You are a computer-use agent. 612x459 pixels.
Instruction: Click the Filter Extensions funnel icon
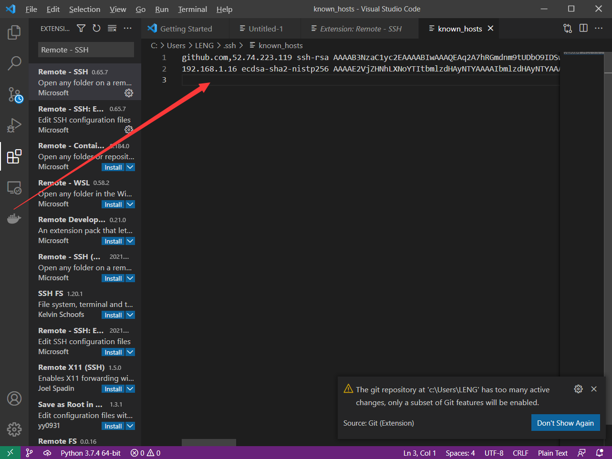tap(81, 28)
